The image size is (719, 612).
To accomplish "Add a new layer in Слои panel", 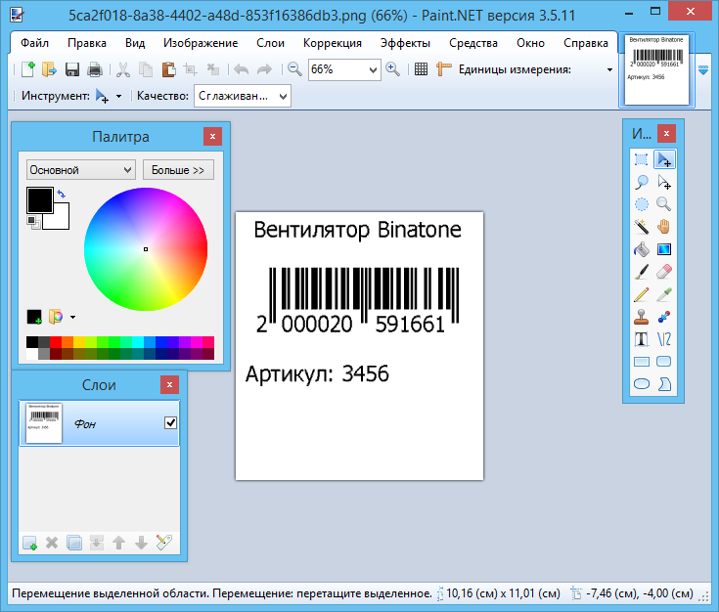I will coord(29,543).
